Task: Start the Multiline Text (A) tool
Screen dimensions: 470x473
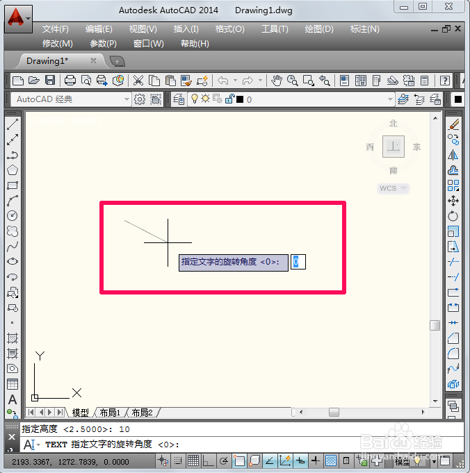Action: click(13, 399)
